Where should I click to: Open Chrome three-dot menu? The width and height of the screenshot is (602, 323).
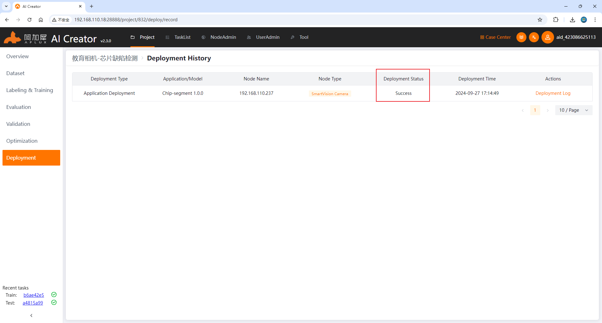pyautogui.click(x=595, y=20)
